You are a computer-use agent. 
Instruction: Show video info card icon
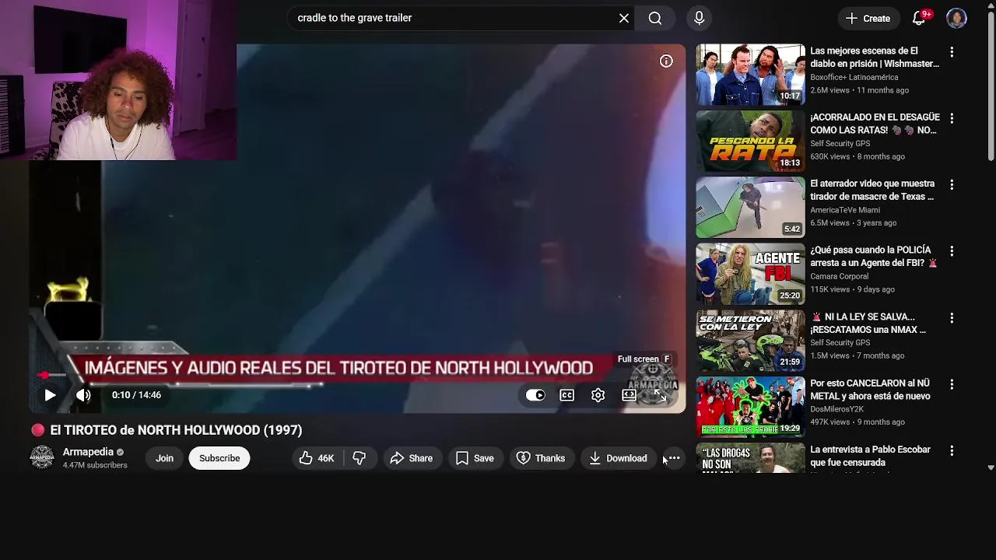pos(666,61)
